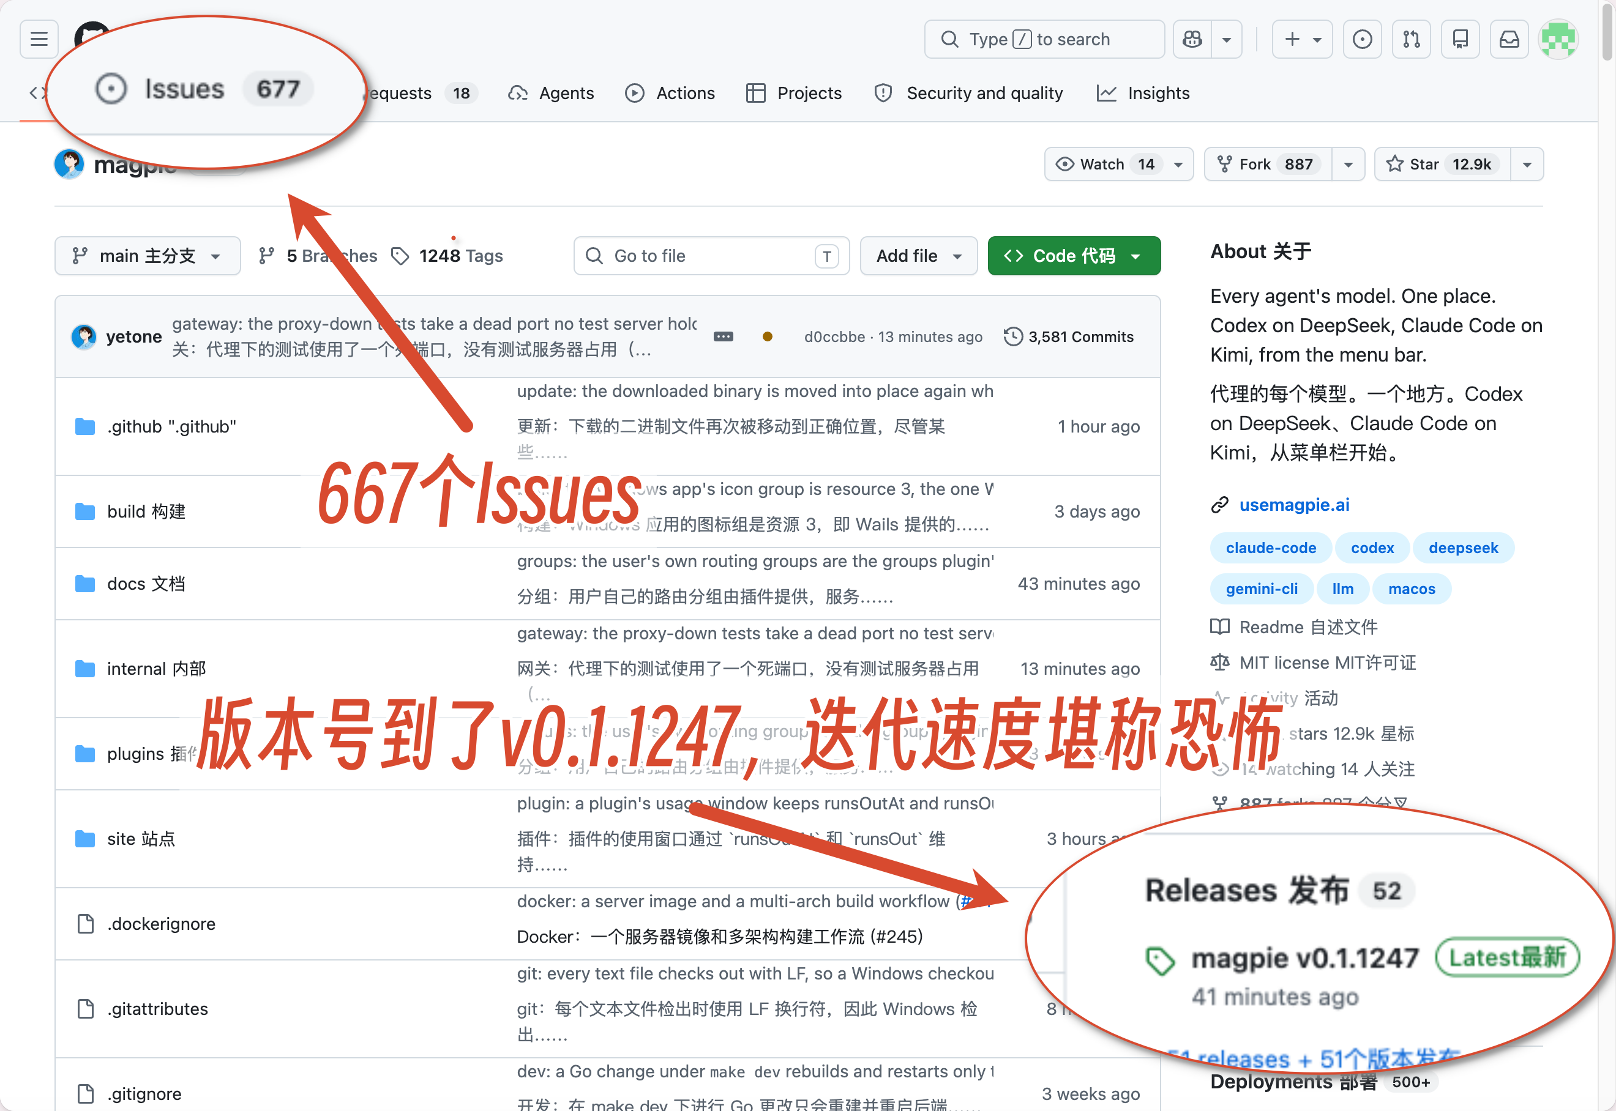
Task: Open the notifications inbox icon
Action: tap(1509, 39)
